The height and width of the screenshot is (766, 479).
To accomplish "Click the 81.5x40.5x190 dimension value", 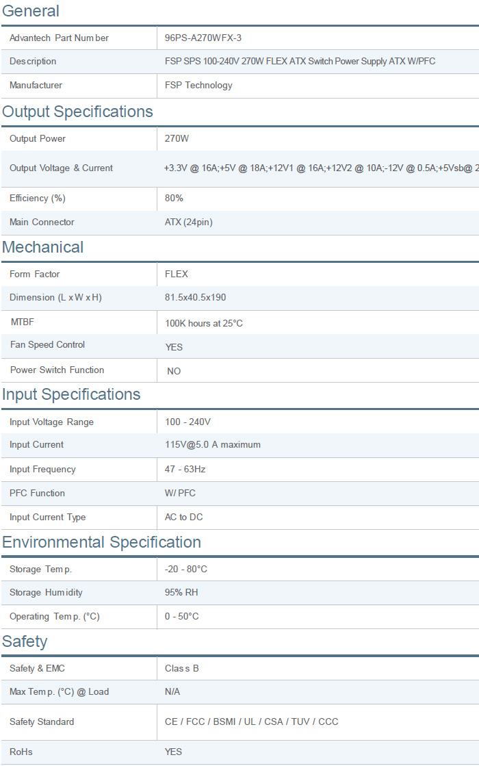I will (195, 298).
